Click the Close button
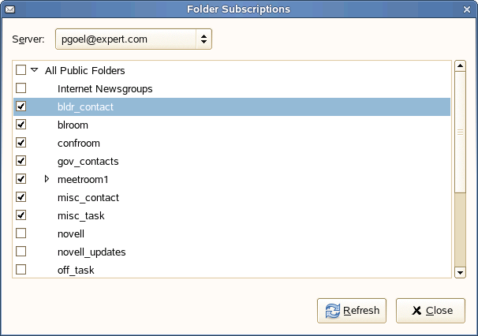Image resolution: width=478 pixels, height=336 pixels. pyautogui.click(x=431, y=311)
